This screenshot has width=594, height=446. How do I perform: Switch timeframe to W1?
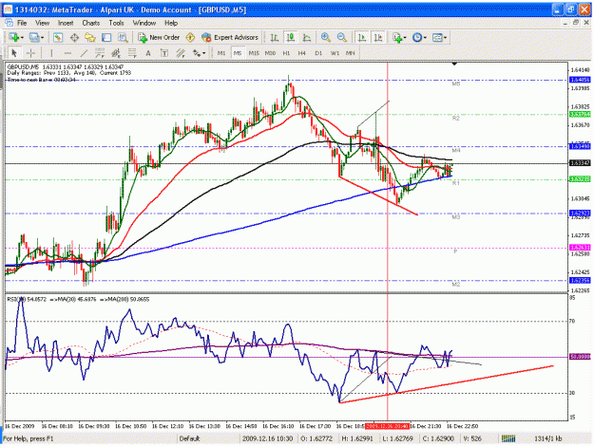pos(335,53)
